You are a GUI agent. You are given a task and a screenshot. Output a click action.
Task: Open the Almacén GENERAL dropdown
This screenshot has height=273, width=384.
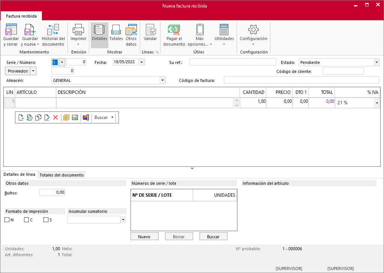click(162, 80)
